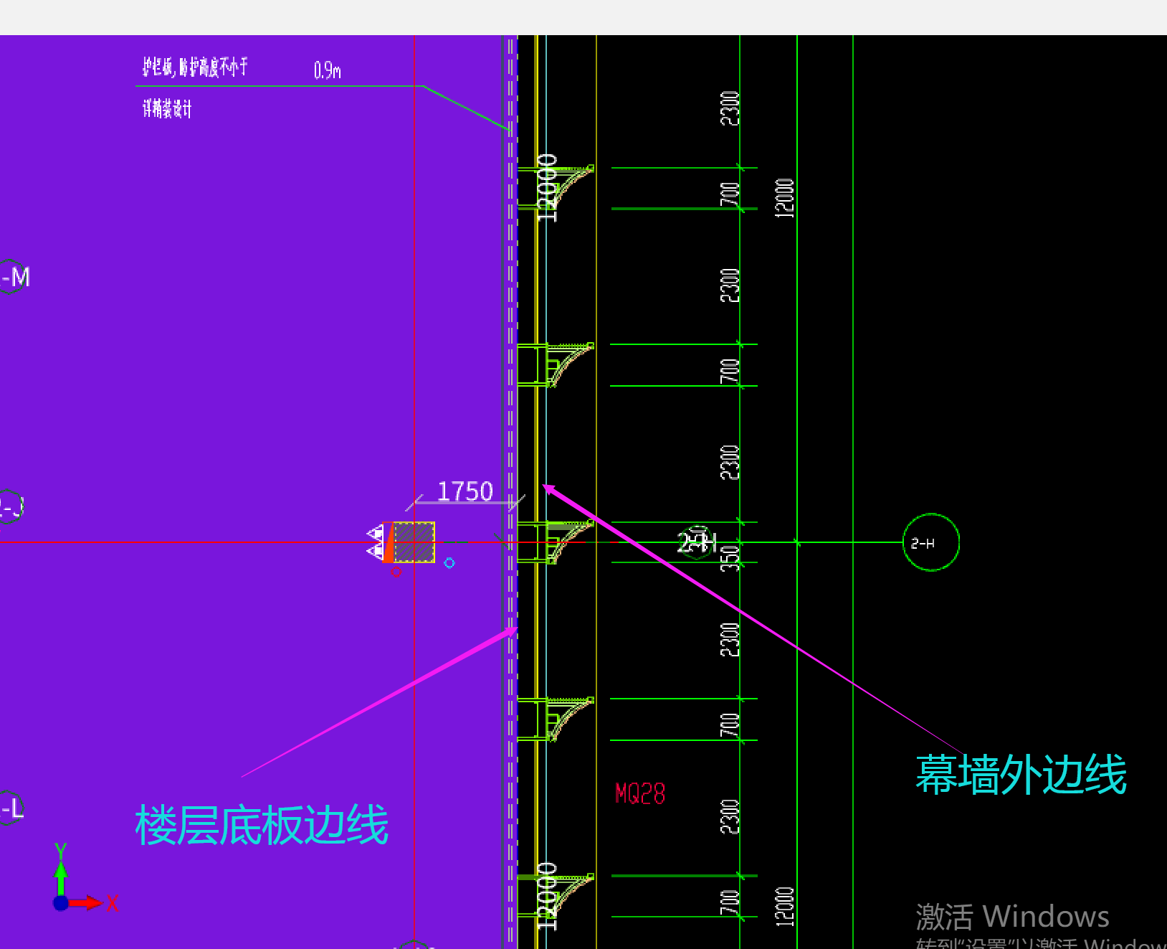Select the 详精装设计 note text
The height and width of the screenshot is (949, 1167).
point(167,109)
